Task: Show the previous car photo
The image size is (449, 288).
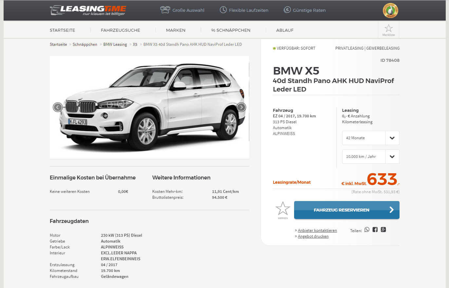Action: coord(58,107)
